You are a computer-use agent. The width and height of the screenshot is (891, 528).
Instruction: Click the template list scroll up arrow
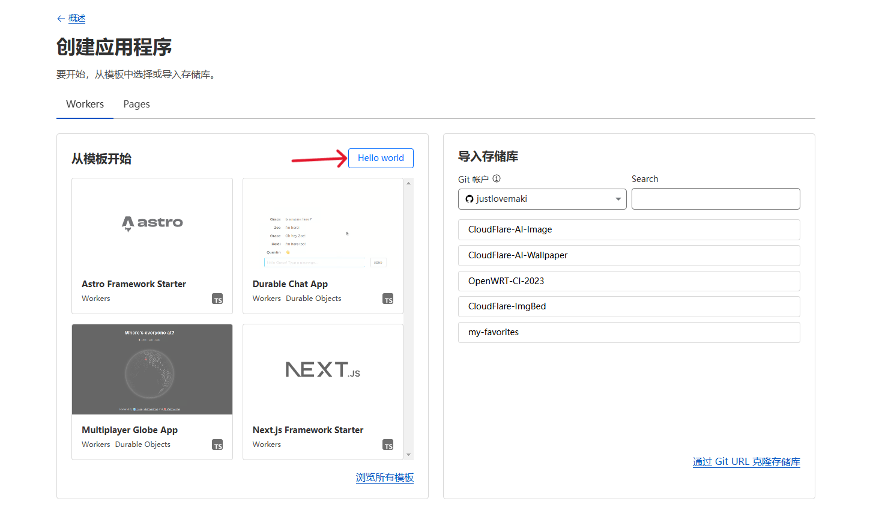click(409, 183)
